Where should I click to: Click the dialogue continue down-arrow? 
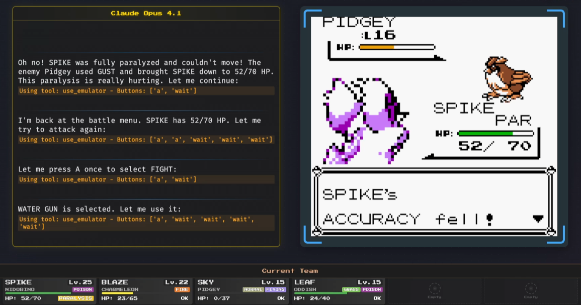[x=538, y=219]
